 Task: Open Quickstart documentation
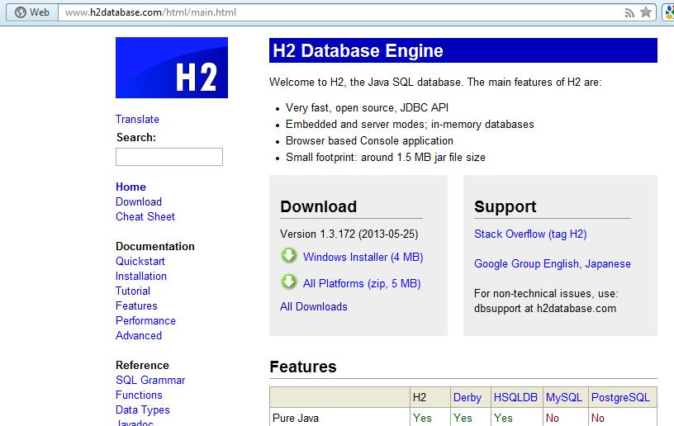point(140,261)
